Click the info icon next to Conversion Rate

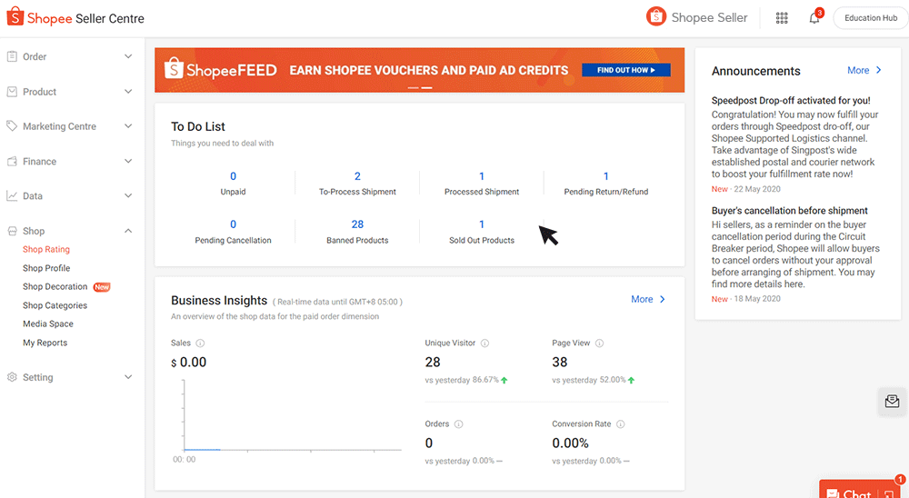(x=620, y=424)
